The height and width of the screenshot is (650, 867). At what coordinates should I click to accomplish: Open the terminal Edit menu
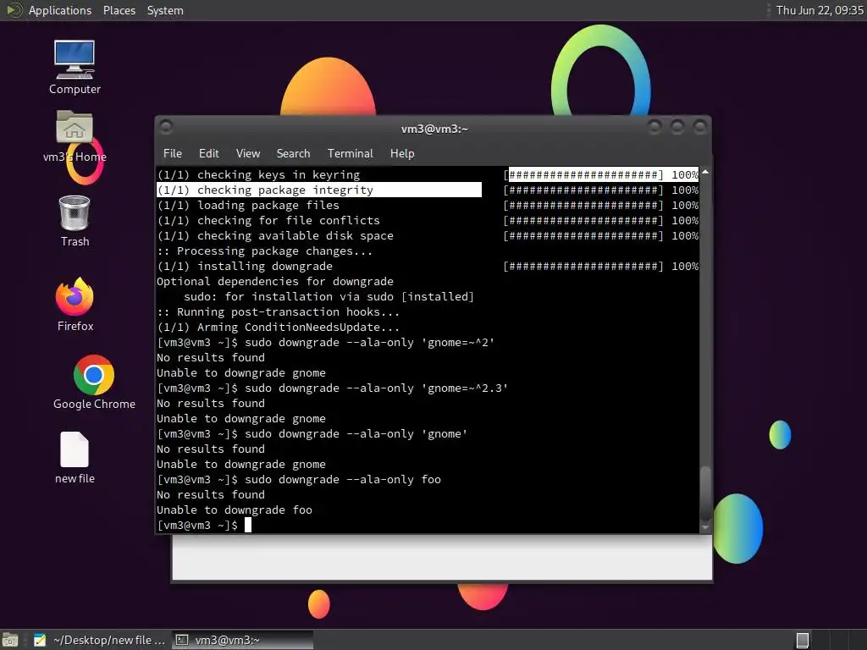tap(209, 154)
